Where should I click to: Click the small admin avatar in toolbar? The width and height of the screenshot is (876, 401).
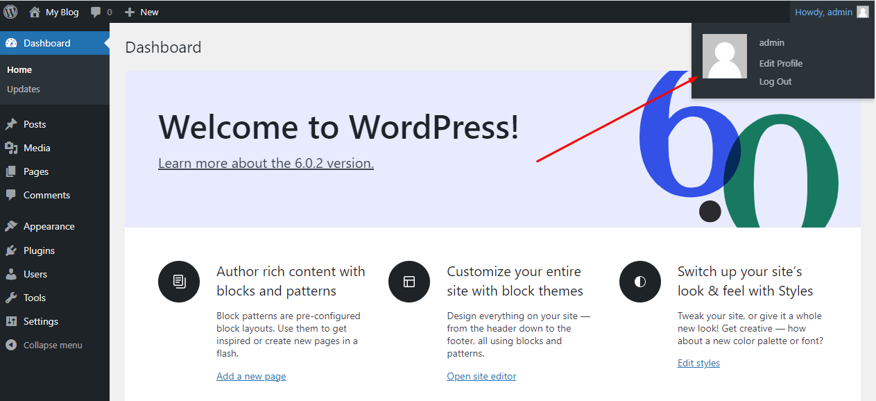862,12
